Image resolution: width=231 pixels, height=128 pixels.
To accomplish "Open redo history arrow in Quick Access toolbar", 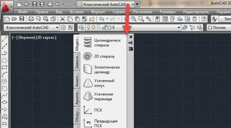I will pos(75,4).
